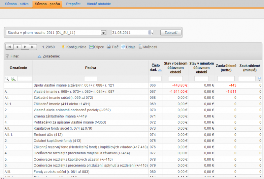Select the Súvaha - pasíva tab
The image size is (264, 179).
coord(47,4)
